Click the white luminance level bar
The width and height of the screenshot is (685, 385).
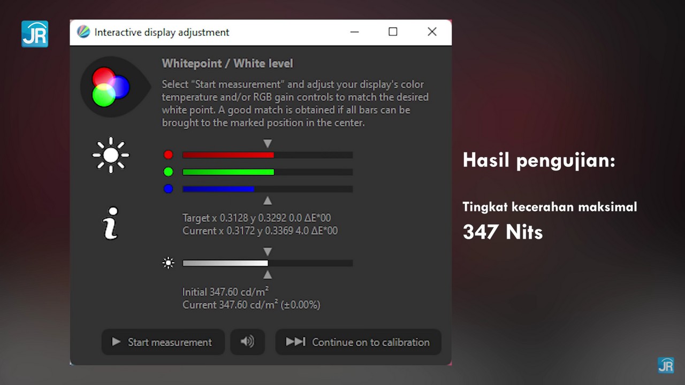coord(267,263)
